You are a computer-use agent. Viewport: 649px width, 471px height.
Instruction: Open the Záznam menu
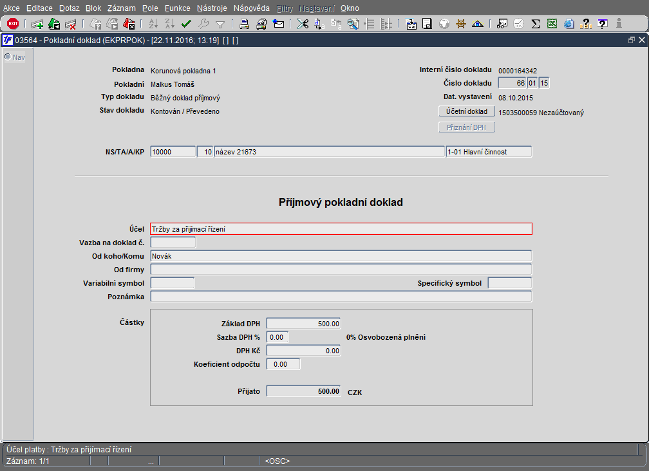click(x=121, y=8)
